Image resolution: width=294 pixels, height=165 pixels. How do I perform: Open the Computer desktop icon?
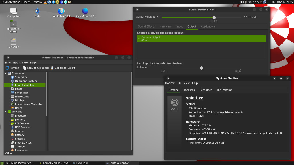click(x=13, y=13)
